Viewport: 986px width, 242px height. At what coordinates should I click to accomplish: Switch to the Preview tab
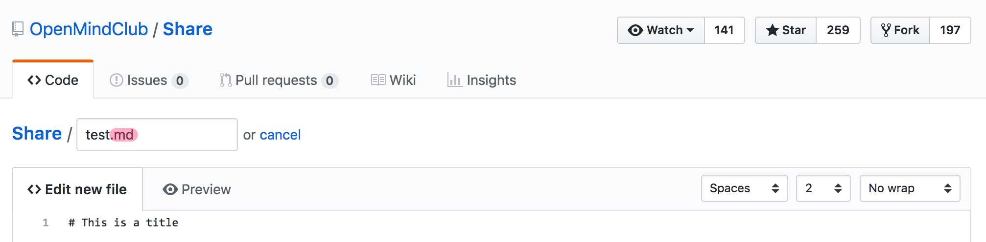[197, 189]
